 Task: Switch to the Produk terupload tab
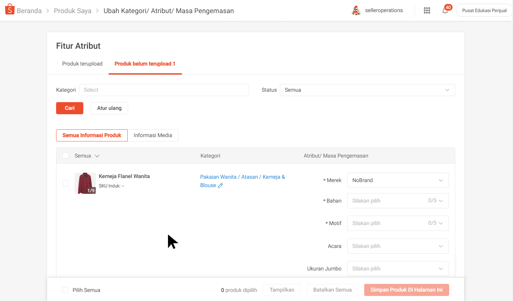[x=82, y=63]
